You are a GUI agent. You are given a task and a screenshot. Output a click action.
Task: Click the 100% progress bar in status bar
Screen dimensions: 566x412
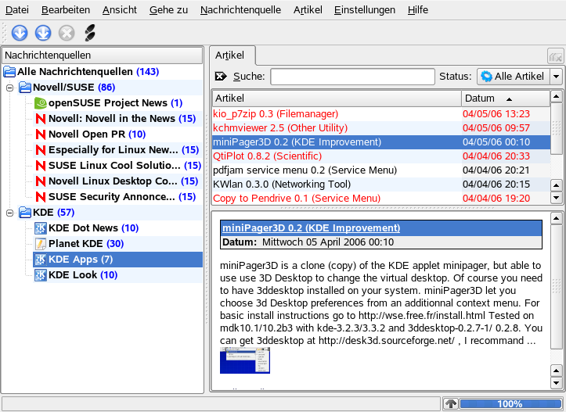click(510, 403)
